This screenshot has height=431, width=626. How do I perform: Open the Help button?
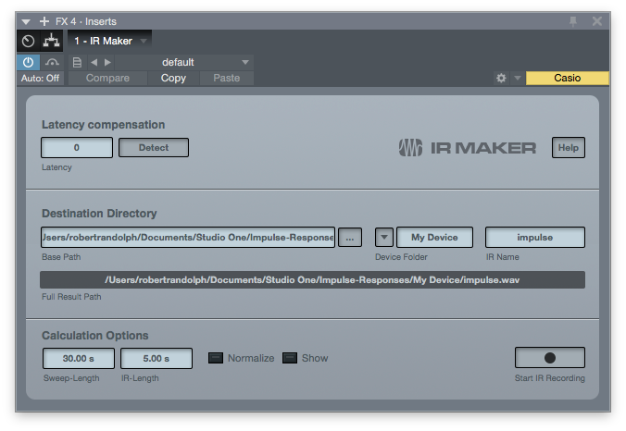[569, 147]
